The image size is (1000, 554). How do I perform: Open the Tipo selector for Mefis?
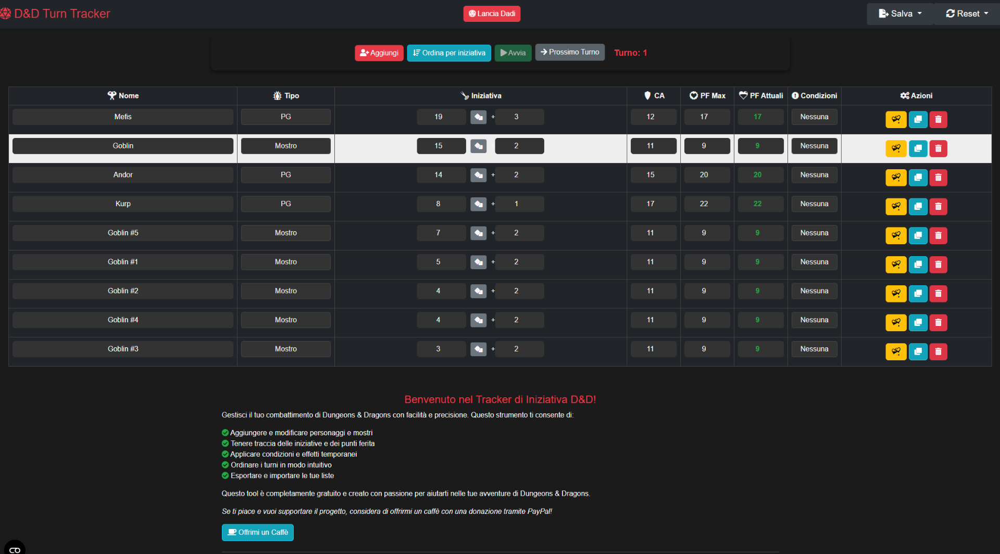(x=285, y=117)
